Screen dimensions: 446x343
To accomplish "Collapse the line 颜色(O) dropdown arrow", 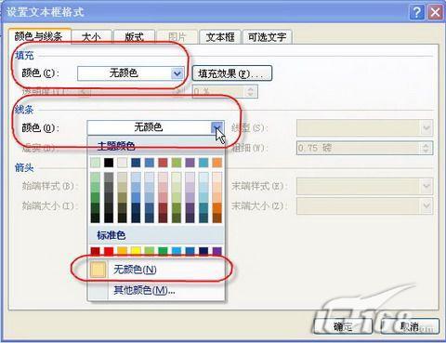I will pos(217,127).
